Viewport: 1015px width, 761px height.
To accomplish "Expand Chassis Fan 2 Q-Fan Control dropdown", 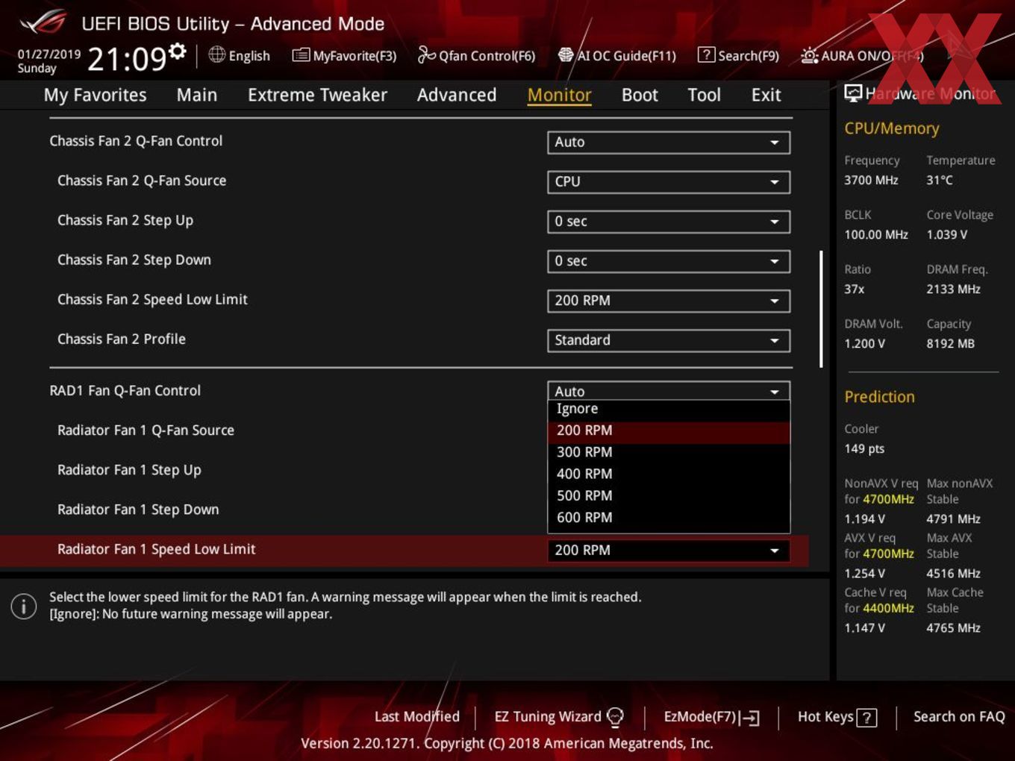I will (x=669, y=142).
